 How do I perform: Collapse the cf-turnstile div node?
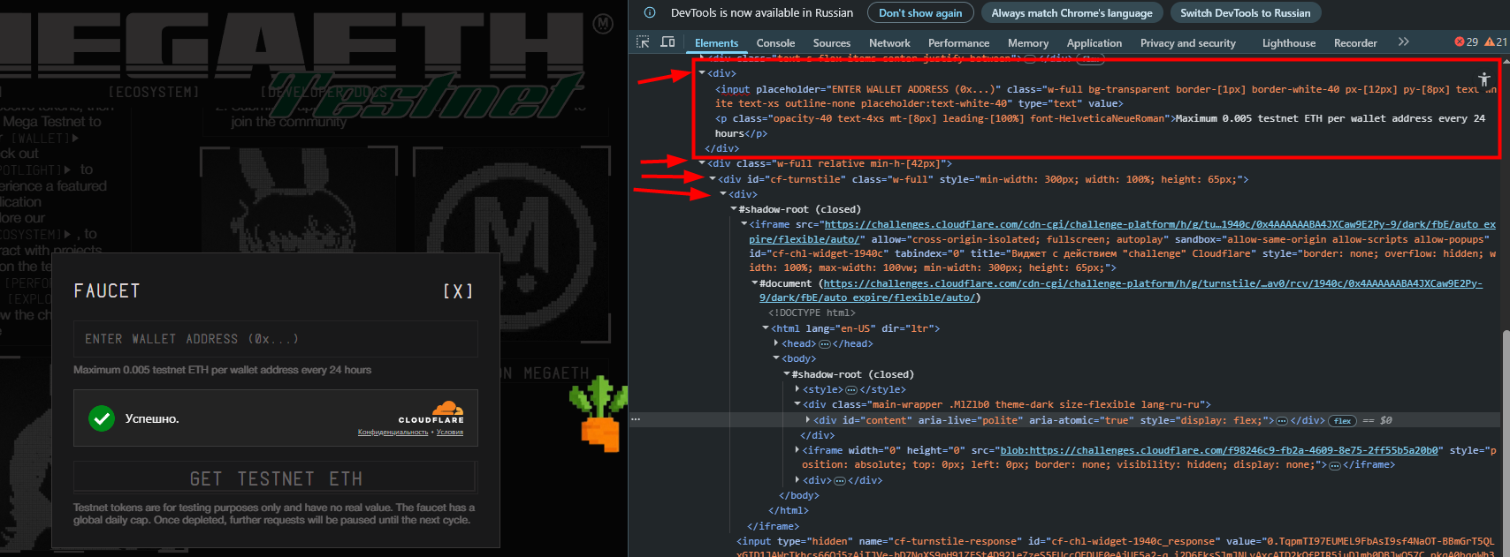pos(713,179)
